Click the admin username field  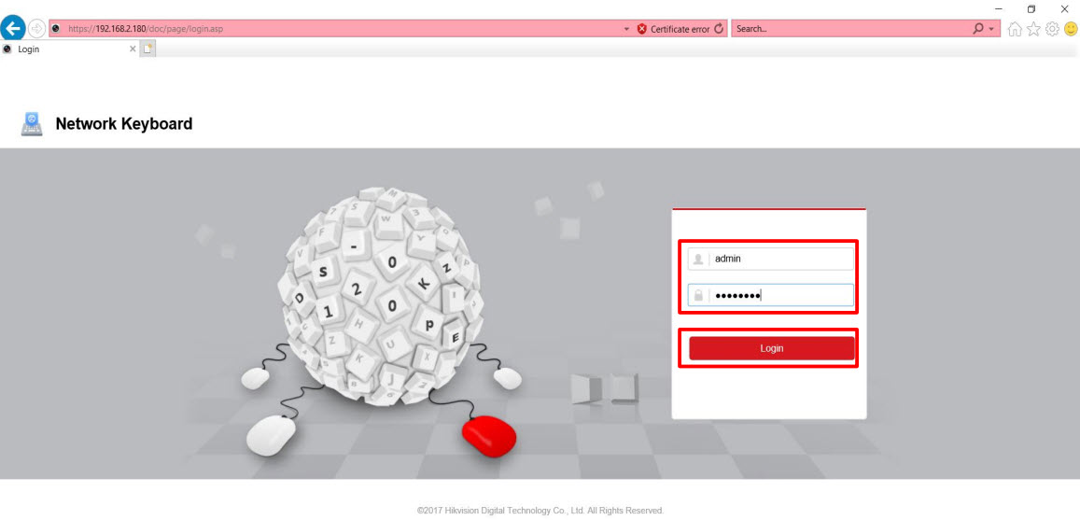[780, 259]
